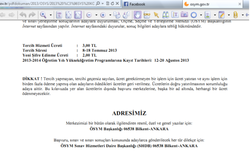This screenshot has width=250, height=152.
Task: Click the address bar URL field
Action: click(47, 4)
